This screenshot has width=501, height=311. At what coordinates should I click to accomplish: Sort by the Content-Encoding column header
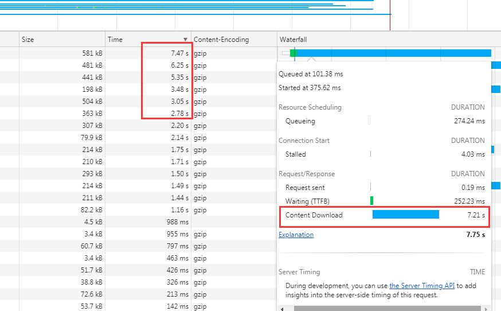[x=234, y=40]
